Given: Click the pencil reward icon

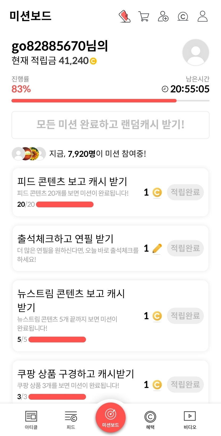Looking at the screenshot, I should point(157,248).
